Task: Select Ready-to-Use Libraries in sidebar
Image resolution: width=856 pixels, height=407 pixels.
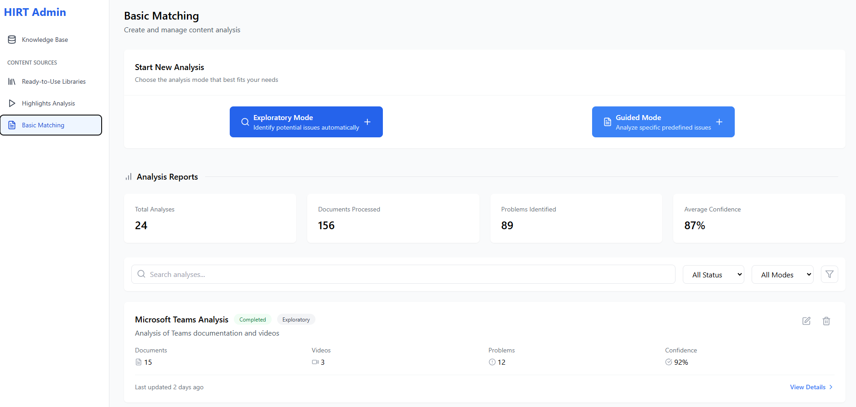Action: click(54, 81)
